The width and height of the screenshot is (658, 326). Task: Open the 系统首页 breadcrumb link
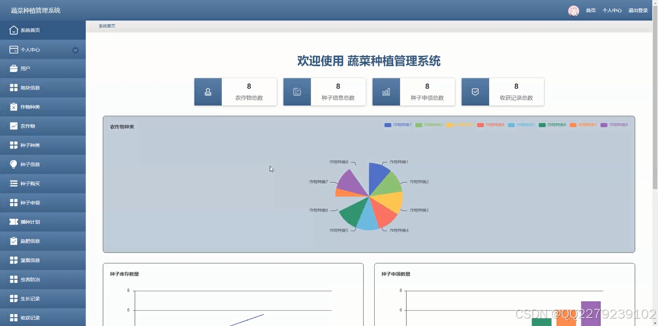click(x=107, y=25)
